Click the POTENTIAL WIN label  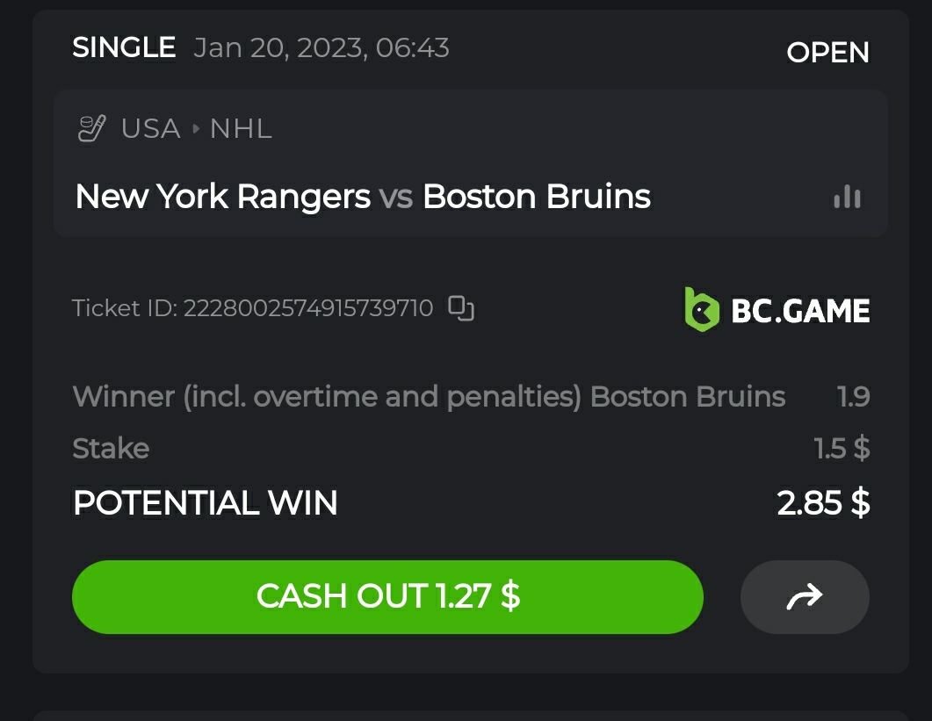coord(205,503)
